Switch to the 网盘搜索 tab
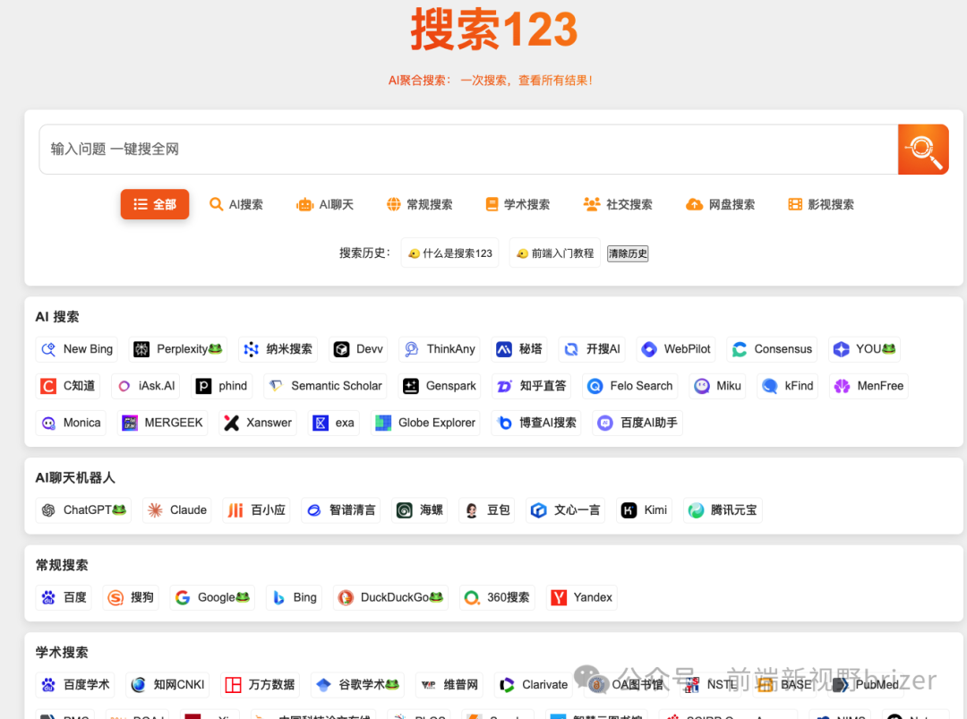The image size is (967, 719). [x=720, y=204]
